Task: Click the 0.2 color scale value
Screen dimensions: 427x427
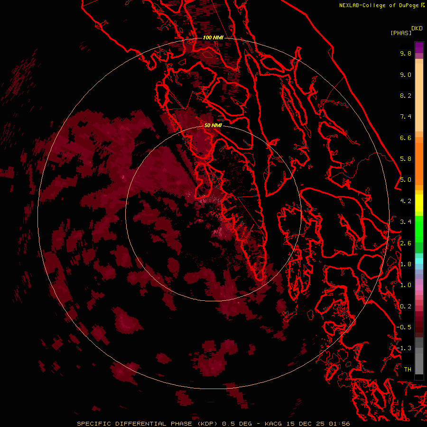Action: coord(406,306)
